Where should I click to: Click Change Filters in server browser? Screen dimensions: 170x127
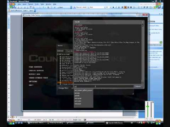(63, 88)
